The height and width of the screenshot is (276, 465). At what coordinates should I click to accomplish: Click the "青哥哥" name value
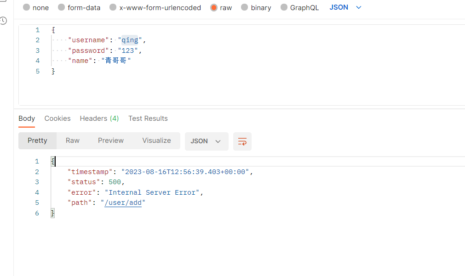pyautogui.click(x=116, y=61)
